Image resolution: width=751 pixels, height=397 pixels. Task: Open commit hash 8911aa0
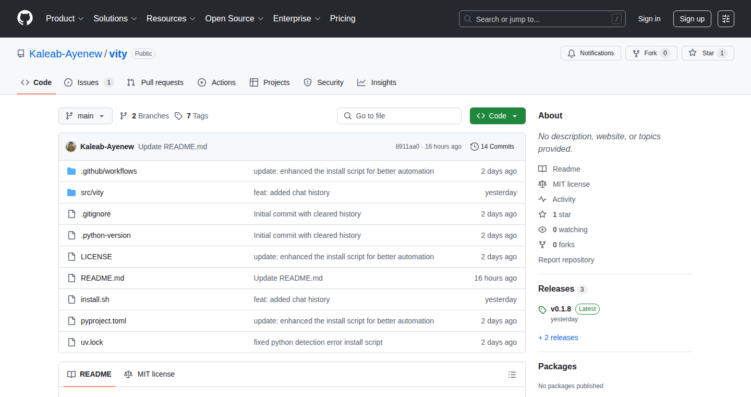[x=407, y=147]
